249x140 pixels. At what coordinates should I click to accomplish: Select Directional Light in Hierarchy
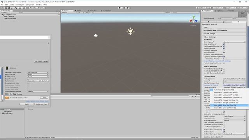(10, 18)
